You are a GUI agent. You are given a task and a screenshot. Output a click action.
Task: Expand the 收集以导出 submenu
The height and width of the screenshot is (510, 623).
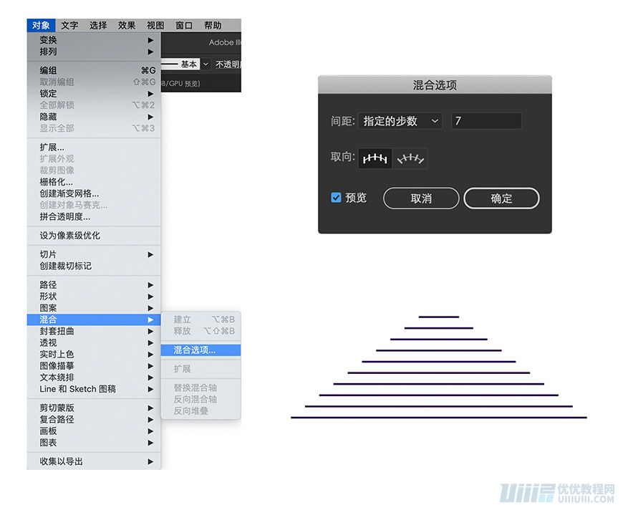coord(94,461)
